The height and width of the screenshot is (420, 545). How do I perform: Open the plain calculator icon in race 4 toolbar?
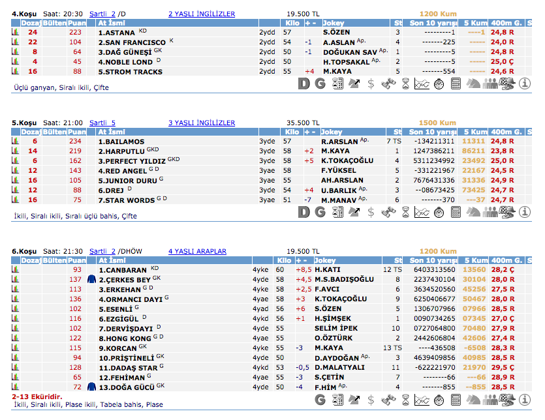456,83
